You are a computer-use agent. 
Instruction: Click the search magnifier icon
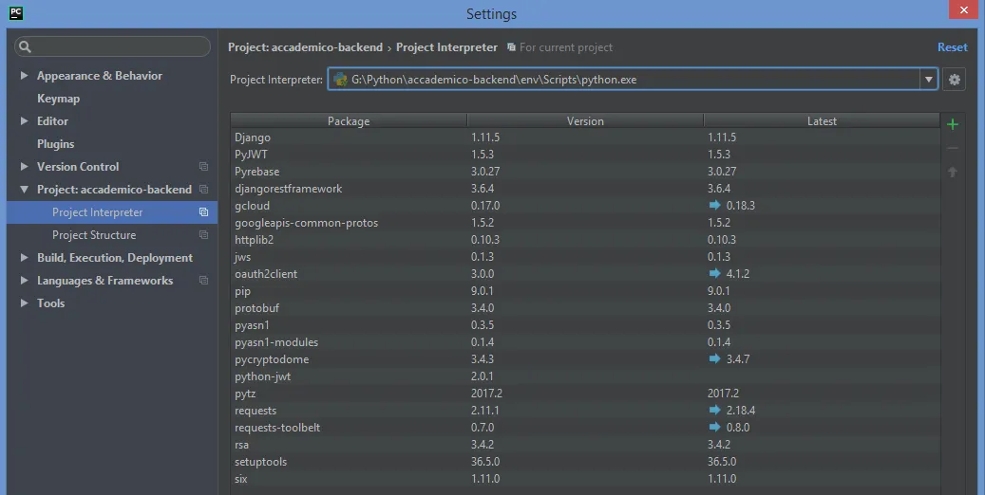[25, 46]
